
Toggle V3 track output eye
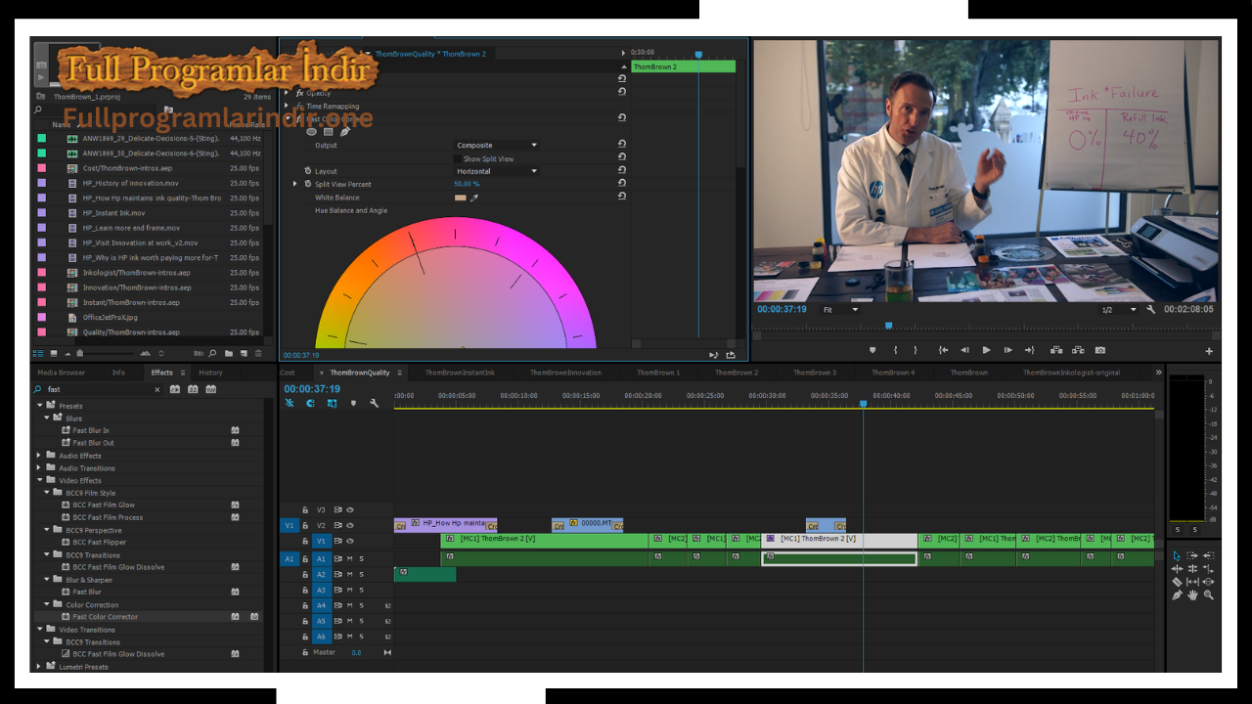pos(350,509)
